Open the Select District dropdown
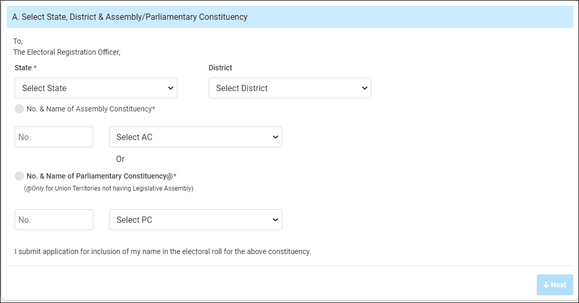 (289, 88)
